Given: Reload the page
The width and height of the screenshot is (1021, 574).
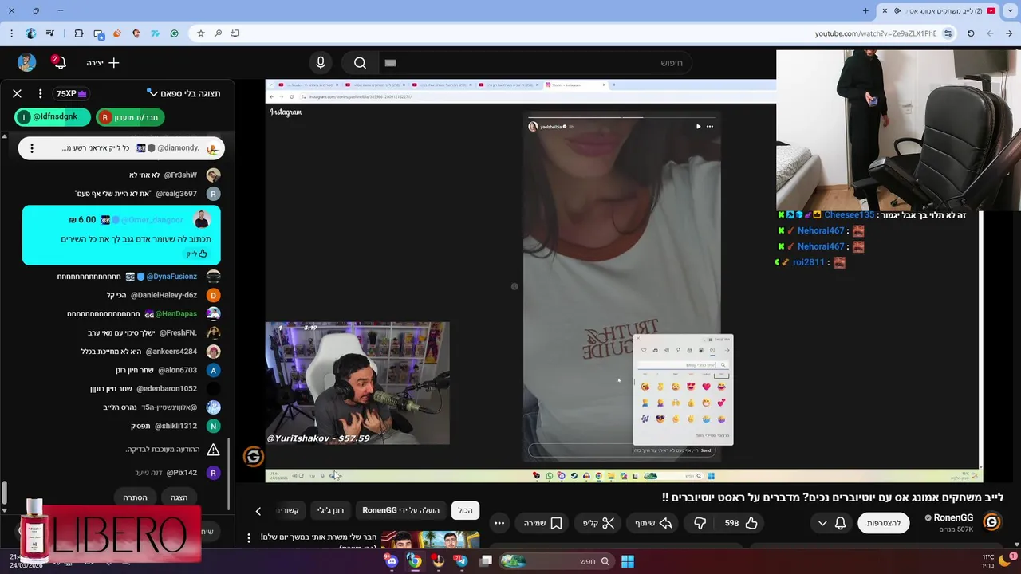Looking at the screenshot, I should (971, 33).
